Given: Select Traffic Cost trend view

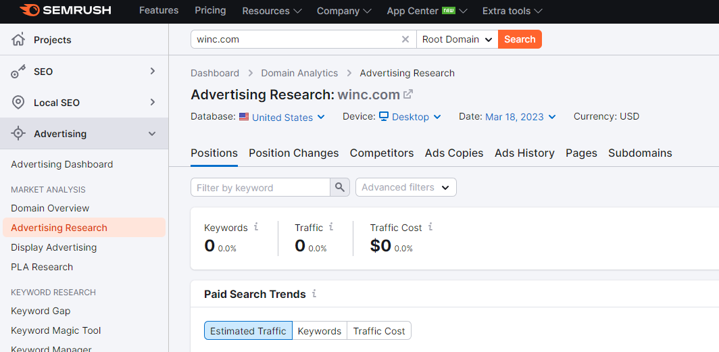Looking at the screenshot, I should point(379,331).
